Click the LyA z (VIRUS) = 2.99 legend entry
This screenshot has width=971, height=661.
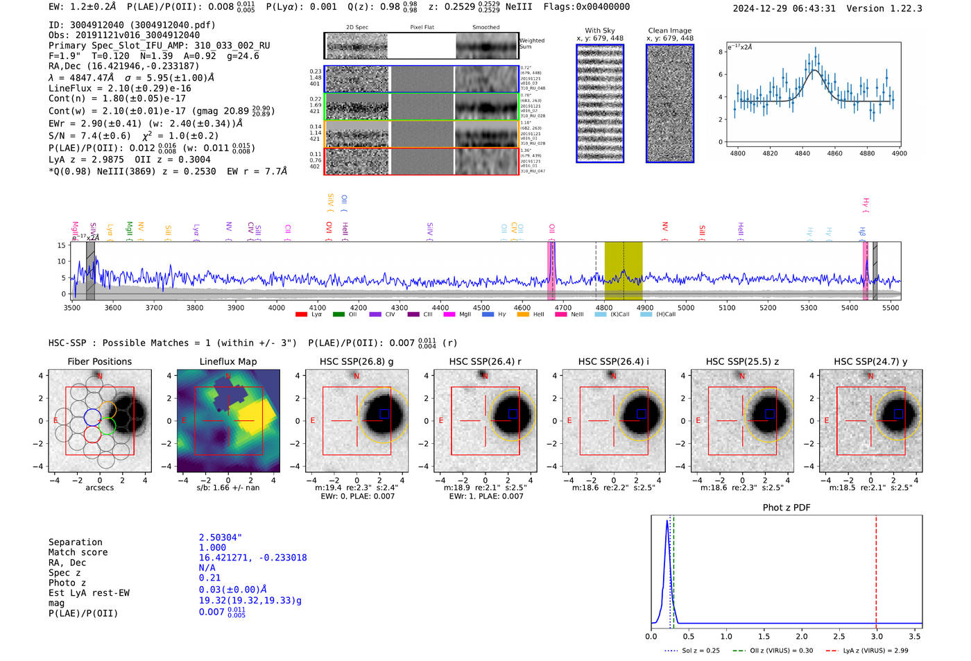(867, 651)
